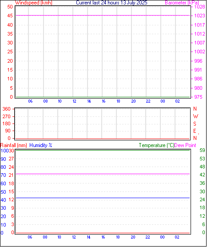Click the 45 windspeed scale label

10,16
